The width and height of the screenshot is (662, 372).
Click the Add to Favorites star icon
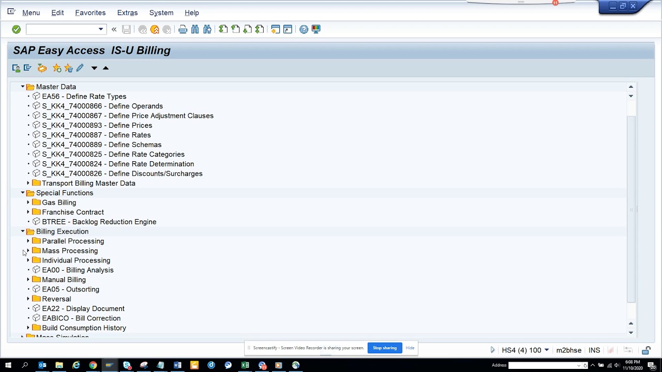pyautogui.click(x=57, y=68)
